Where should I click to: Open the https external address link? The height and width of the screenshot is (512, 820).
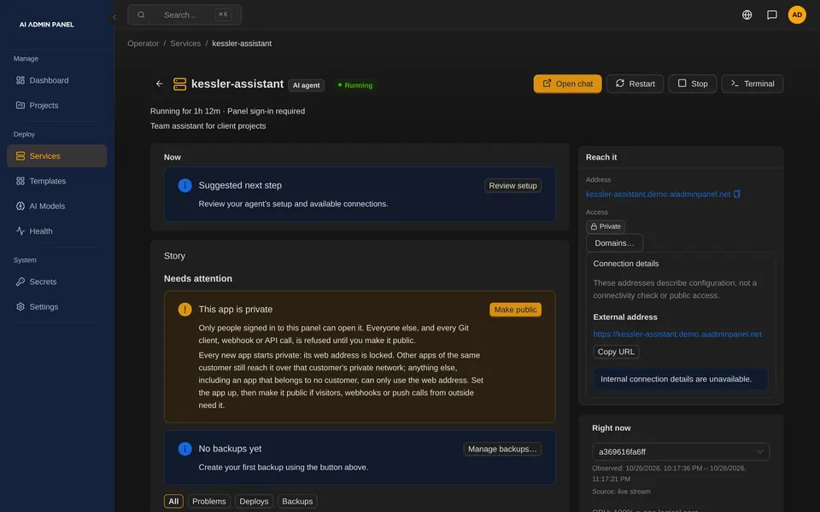pos(676,335)
